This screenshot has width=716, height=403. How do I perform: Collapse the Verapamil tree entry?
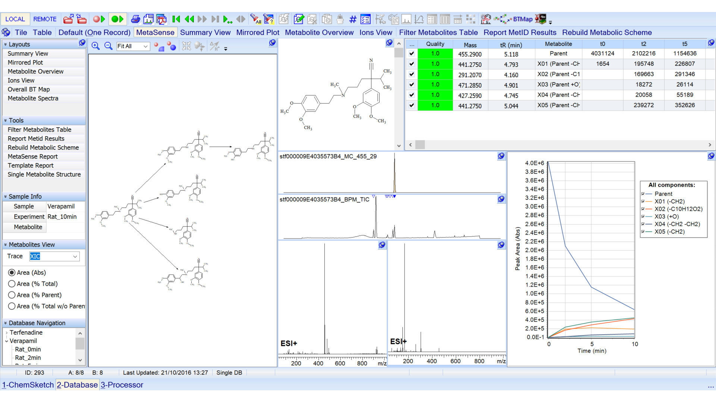pyautogui.click(x=7, y=341)
